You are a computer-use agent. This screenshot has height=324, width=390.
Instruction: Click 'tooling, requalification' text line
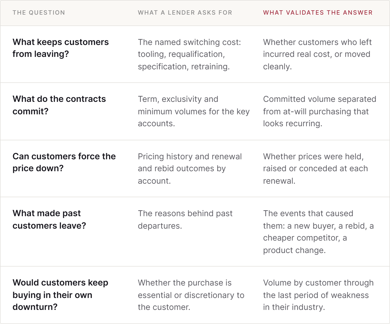[181, 54]
